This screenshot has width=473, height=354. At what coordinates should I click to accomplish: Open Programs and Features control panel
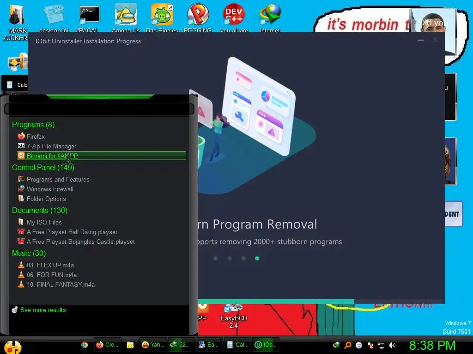54,179
